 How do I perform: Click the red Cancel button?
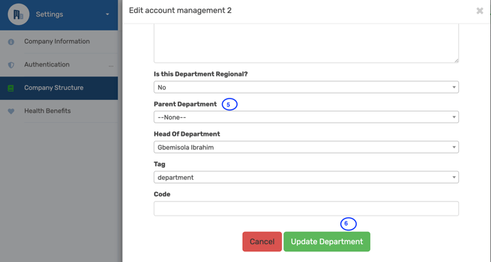click(x=262, y=241)
